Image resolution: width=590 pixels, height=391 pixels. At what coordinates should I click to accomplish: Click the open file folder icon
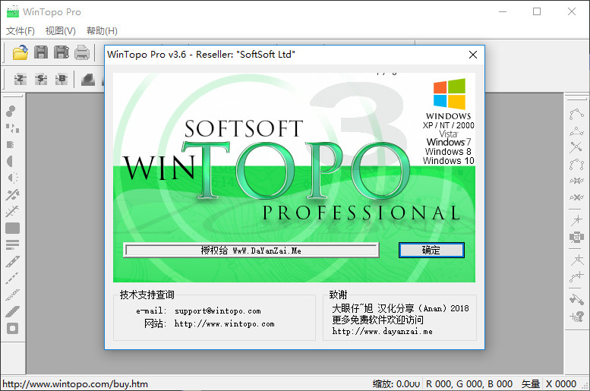click(x=21, y=52)
